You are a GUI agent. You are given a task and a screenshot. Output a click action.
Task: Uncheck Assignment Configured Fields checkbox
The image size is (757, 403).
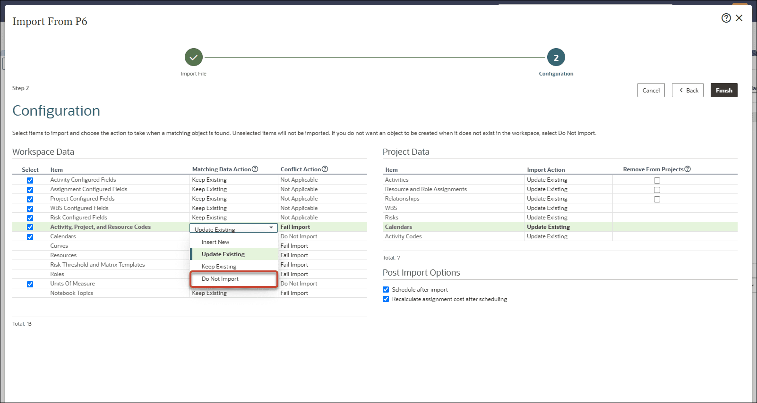(x=30, y=190)
